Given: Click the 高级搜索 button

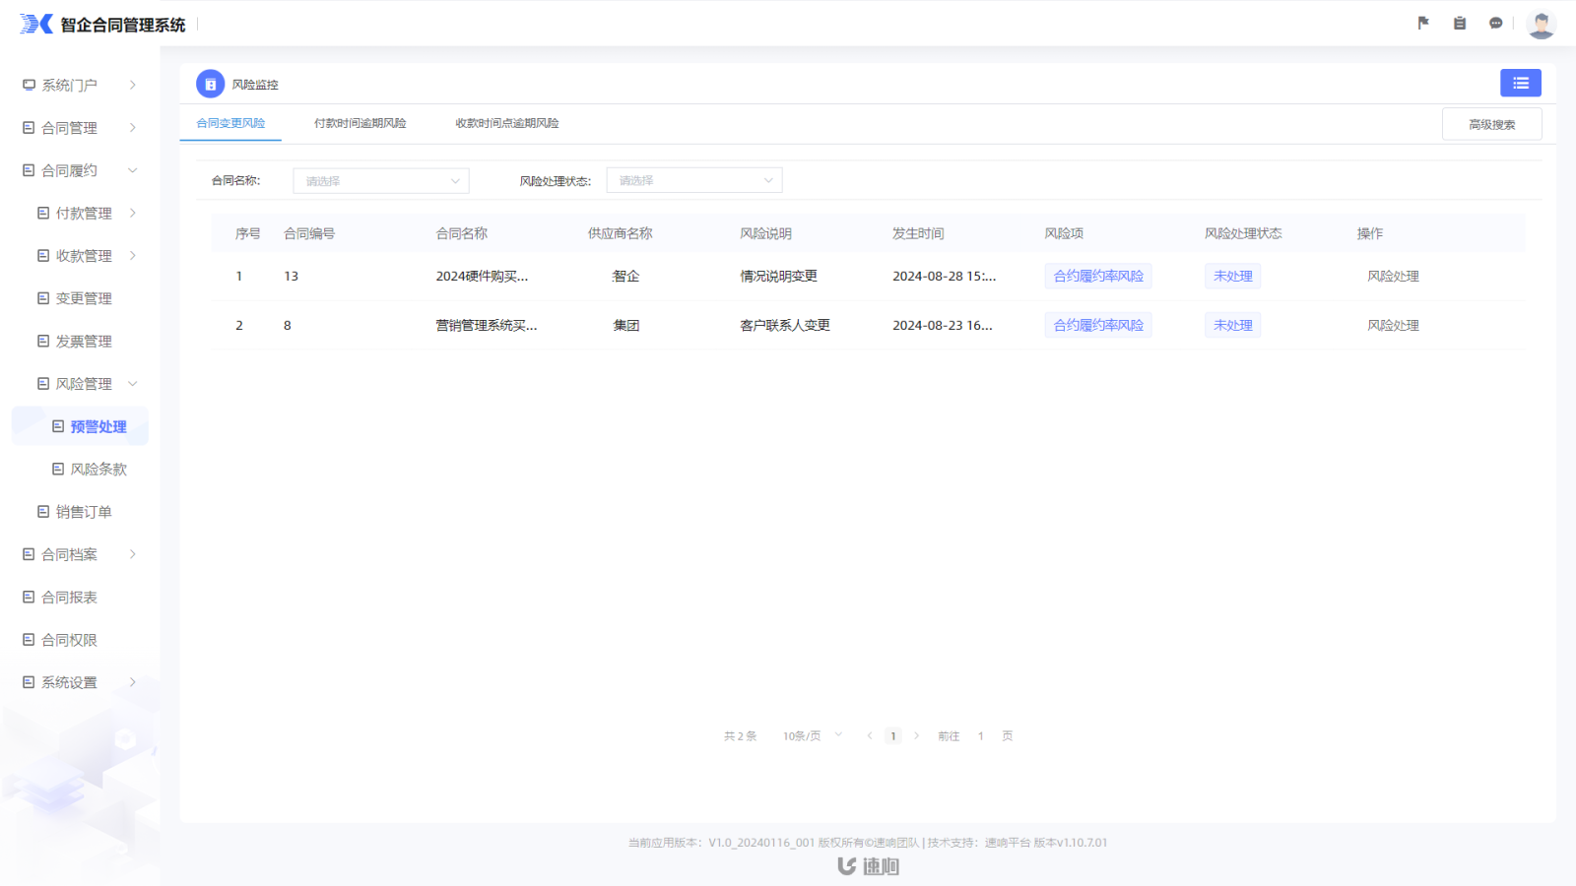Looking at the screenshot, I should 1491,125.
